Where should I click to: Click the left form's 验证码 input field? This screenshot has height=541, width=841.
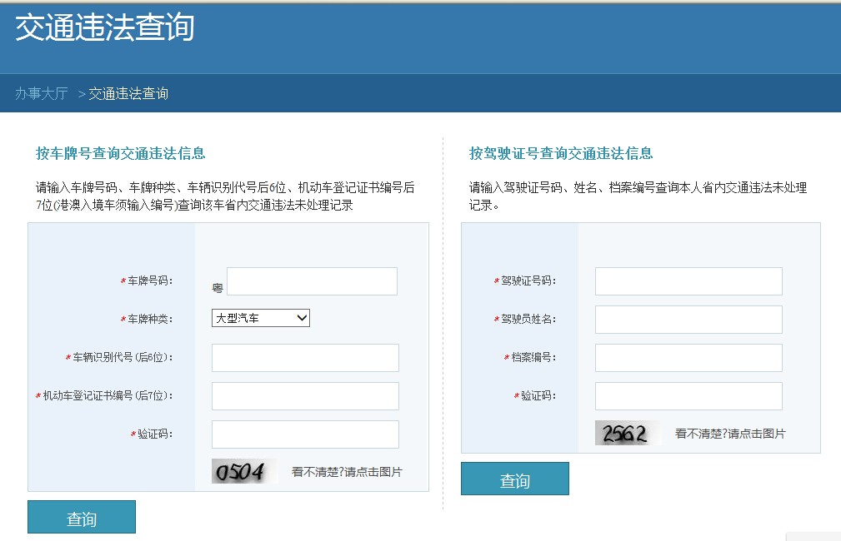tap(305, 434)
